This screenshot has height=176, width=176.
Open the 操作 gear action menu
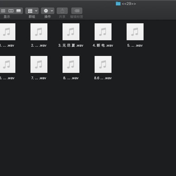(48, 11)
